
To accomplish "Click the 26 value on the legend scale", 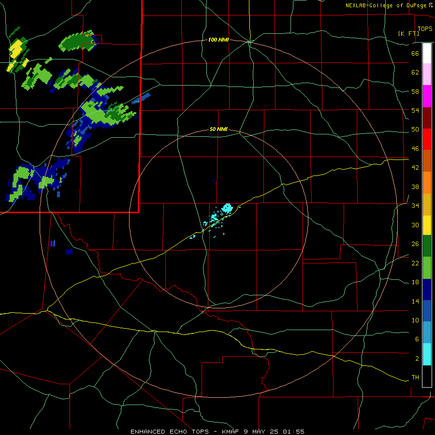I will pyautogui.click(x=415, y=244).
